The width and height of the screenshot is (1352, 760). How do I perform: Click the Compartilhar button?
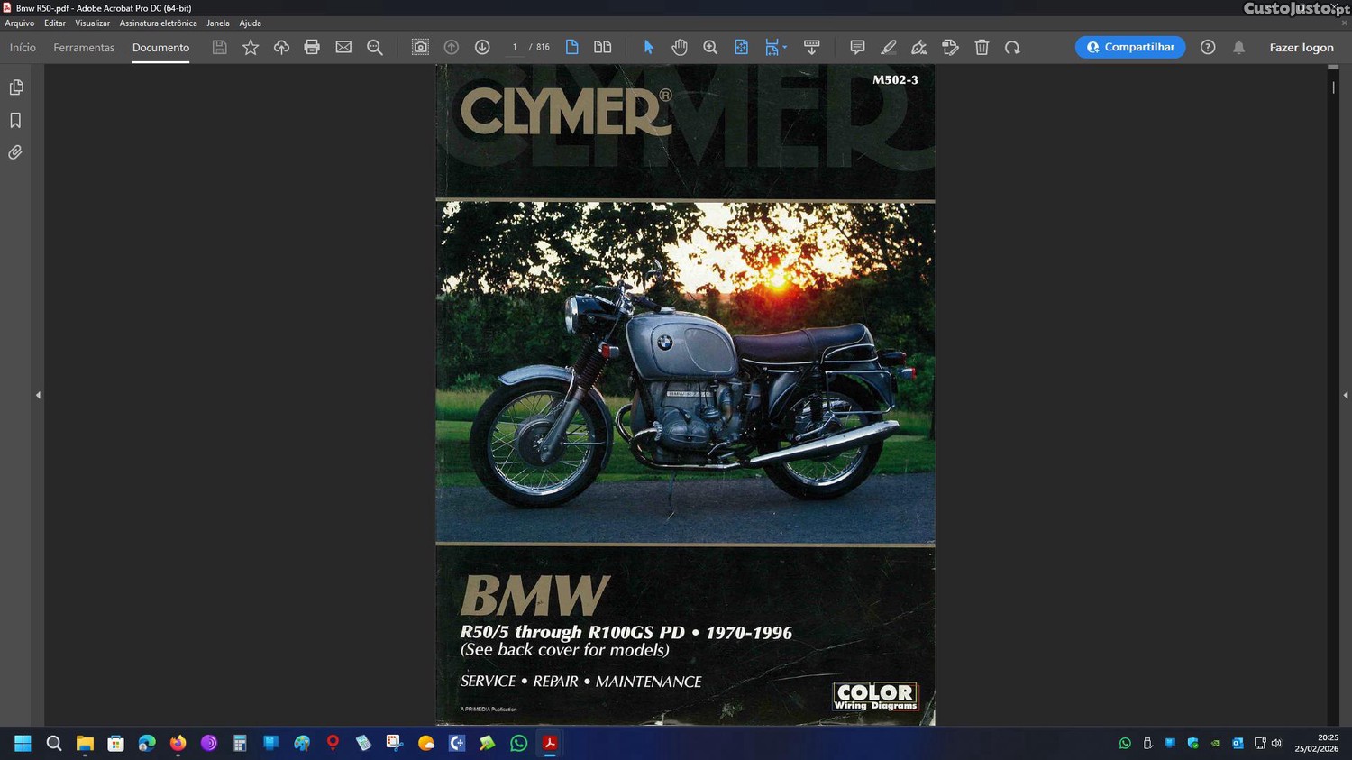(x=1130, y=47)
